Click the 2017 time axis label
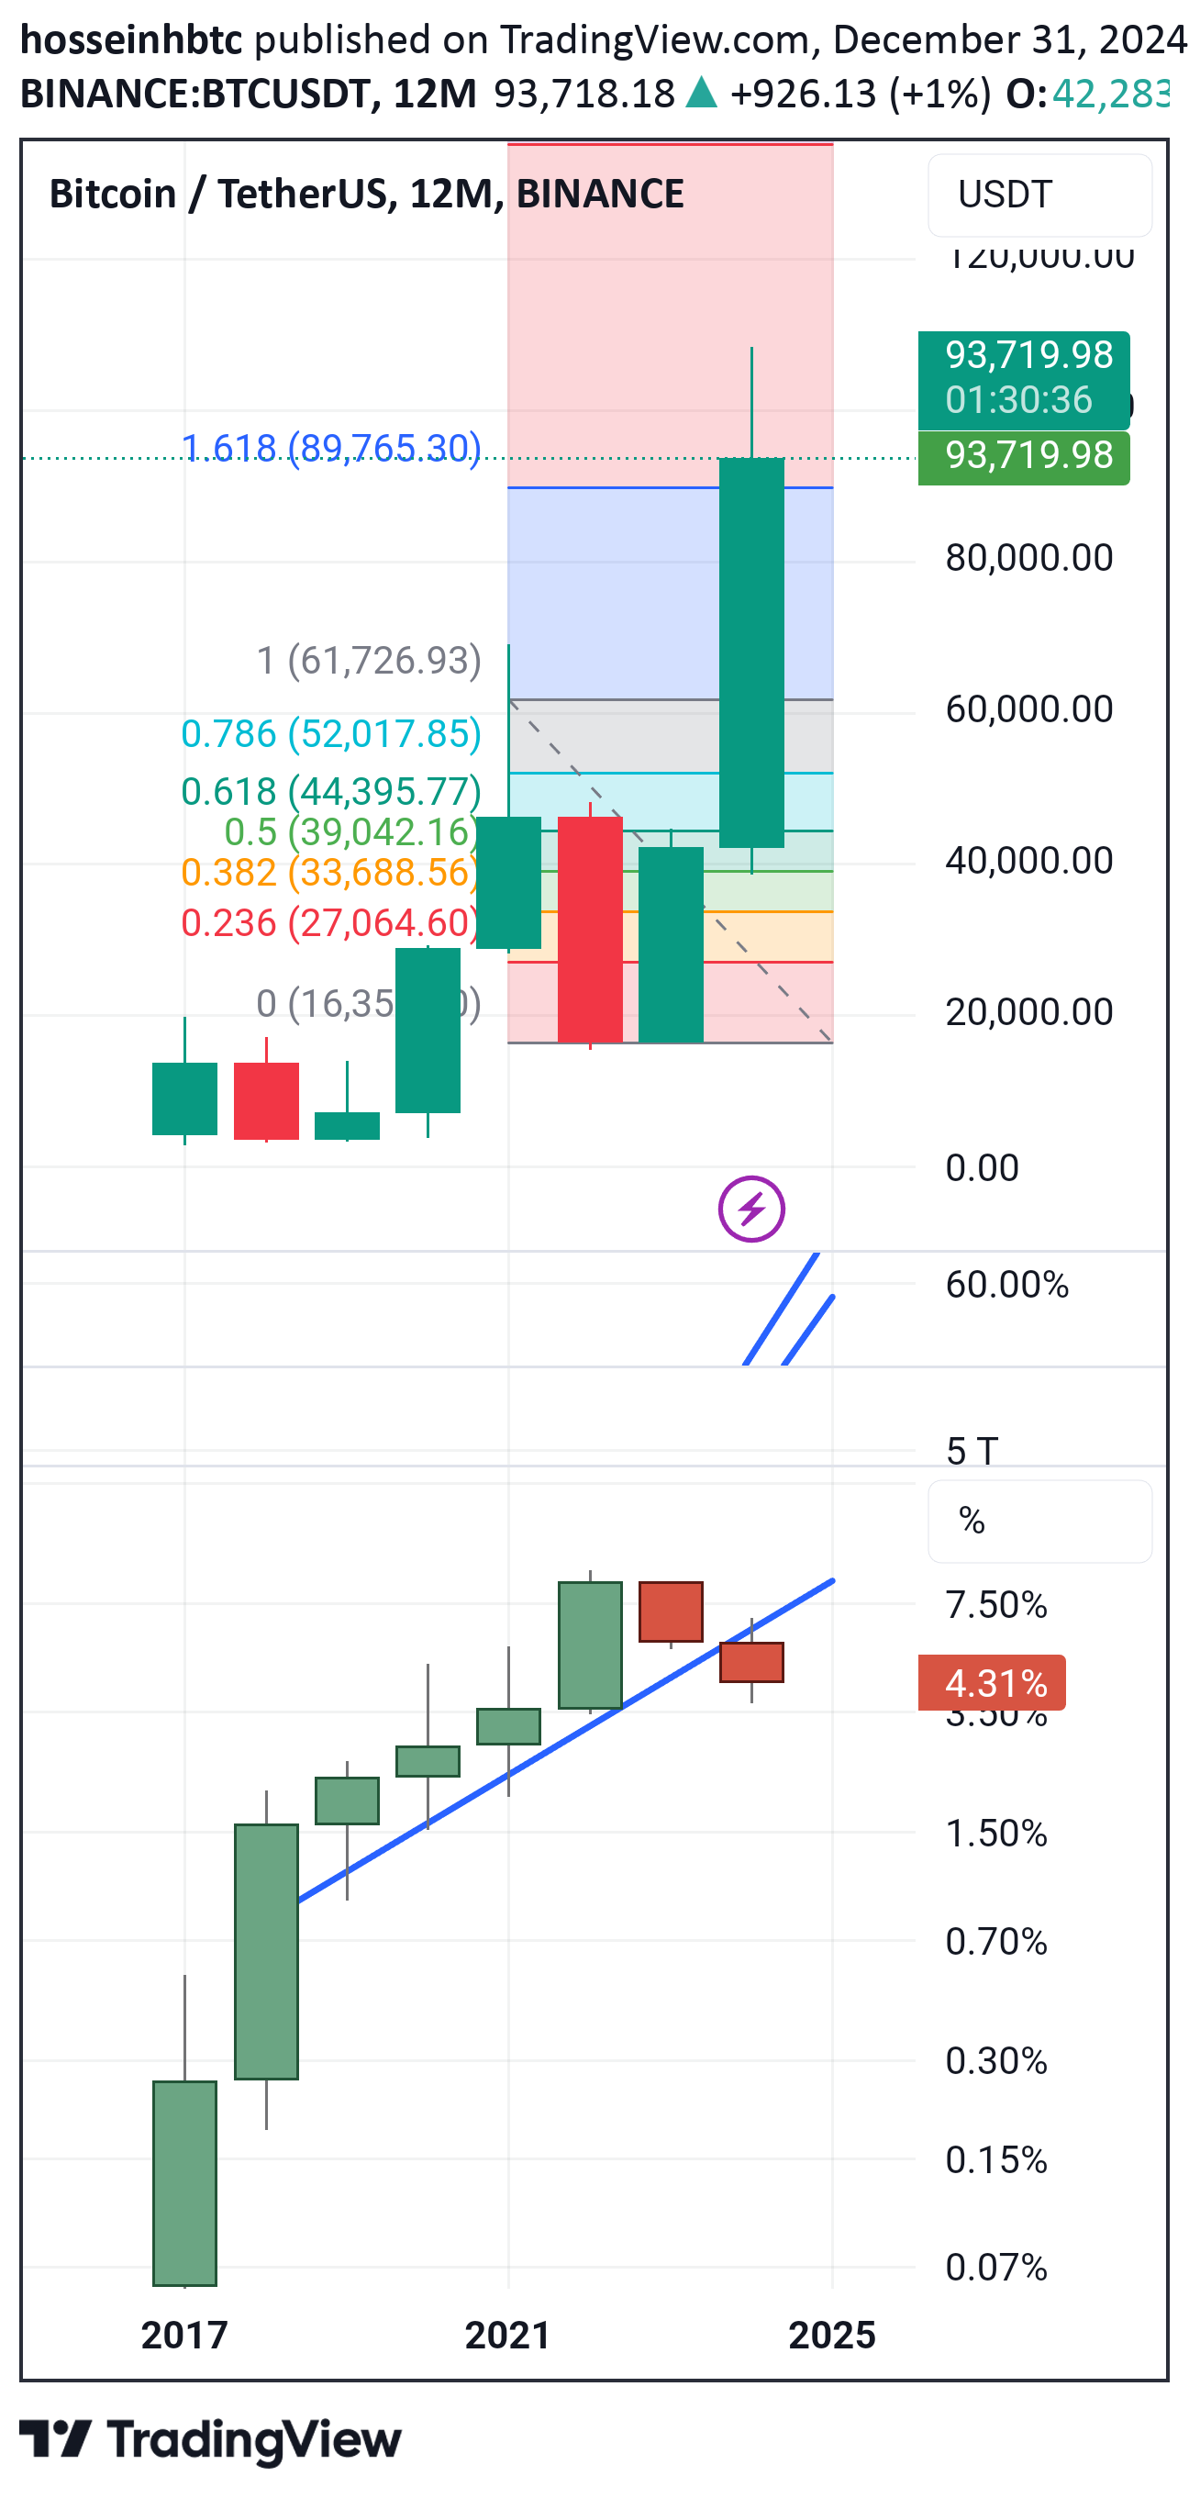Image resolution: width=1189 pixels, height=2498 pixels. pyautogui.click(x=184, y=2335)
